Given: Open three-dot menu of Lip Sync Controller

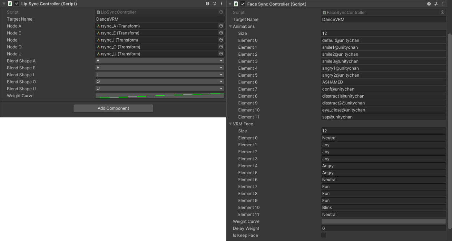Looking at the screenshot, I should pos(221,4).
